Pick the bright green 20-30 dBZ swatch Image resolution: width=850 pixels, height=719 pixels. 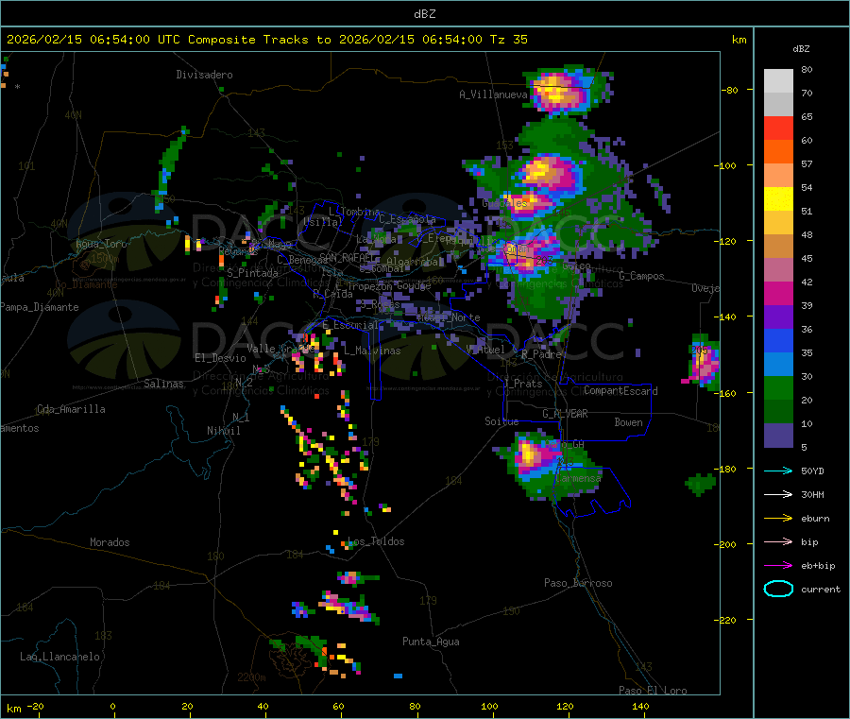tap(778, 387)
